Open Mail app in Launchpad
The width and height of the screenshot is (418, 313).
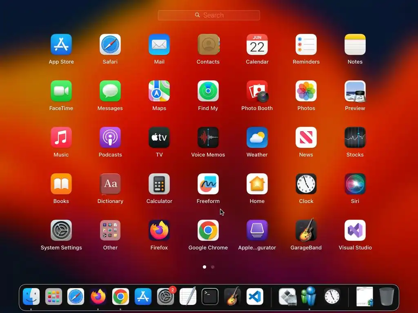(159, 44)
